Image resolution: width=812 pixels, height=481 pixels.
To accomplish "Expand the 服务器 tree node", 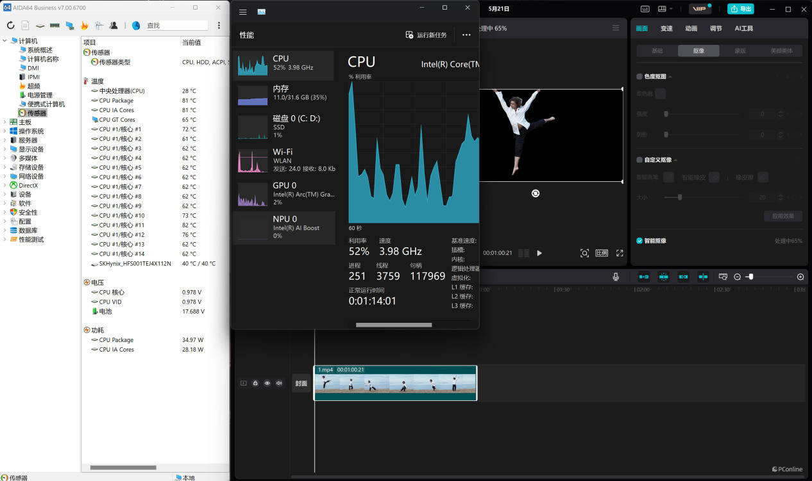I will [x=5, y=140].
